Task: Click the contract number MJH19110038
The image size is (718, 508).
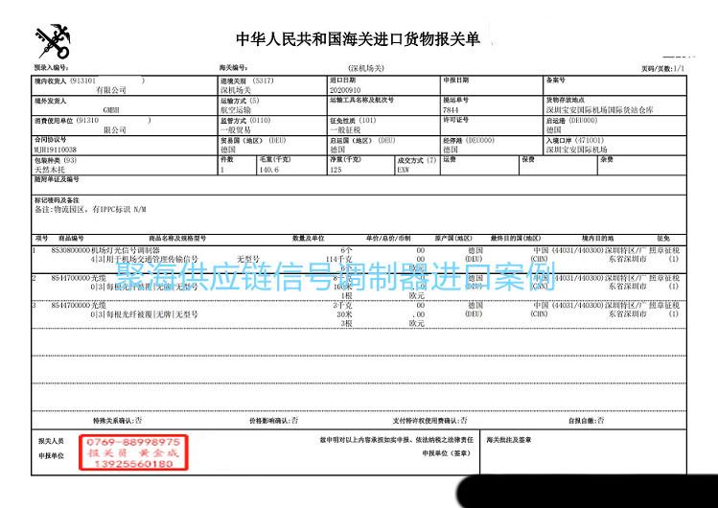Action: pos(56,150)
